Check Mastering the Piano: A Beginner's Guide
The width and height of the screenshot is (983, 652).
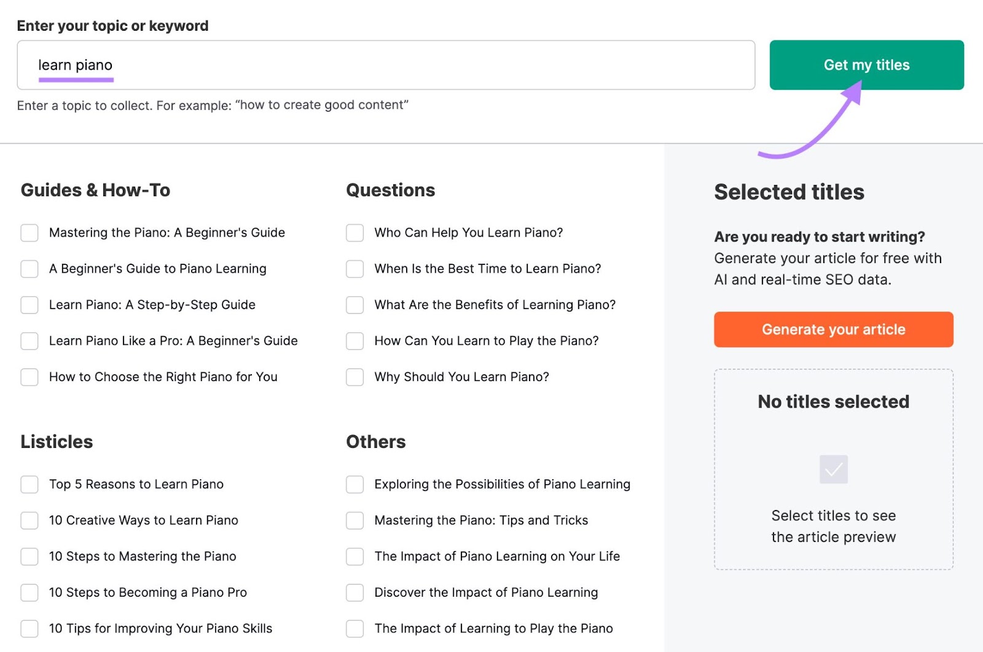tap(29, 233)
